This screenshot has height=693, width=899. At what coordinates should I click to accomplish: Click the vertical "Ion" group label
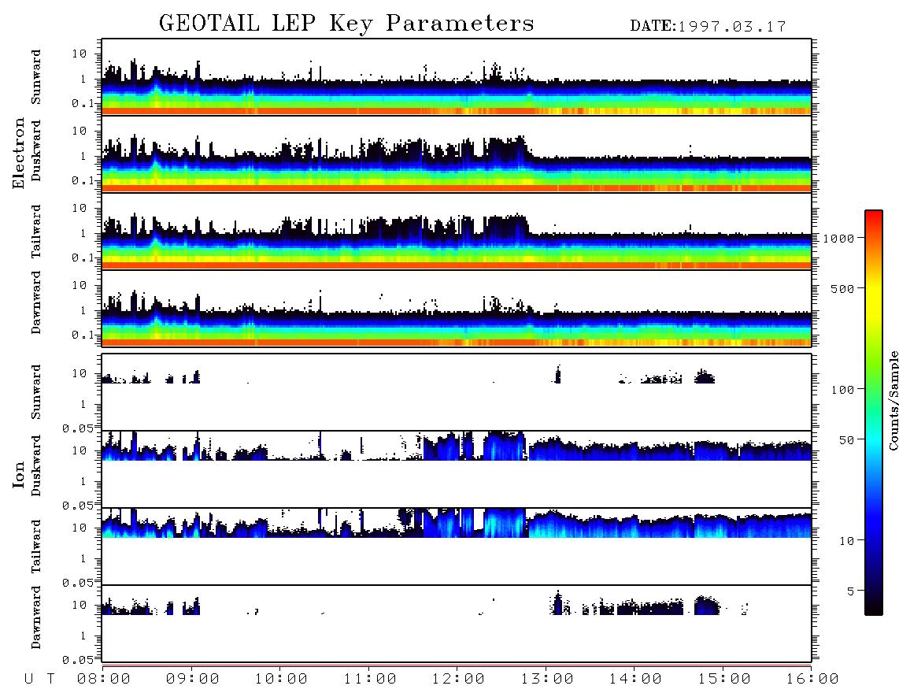(x=18, y=474)
